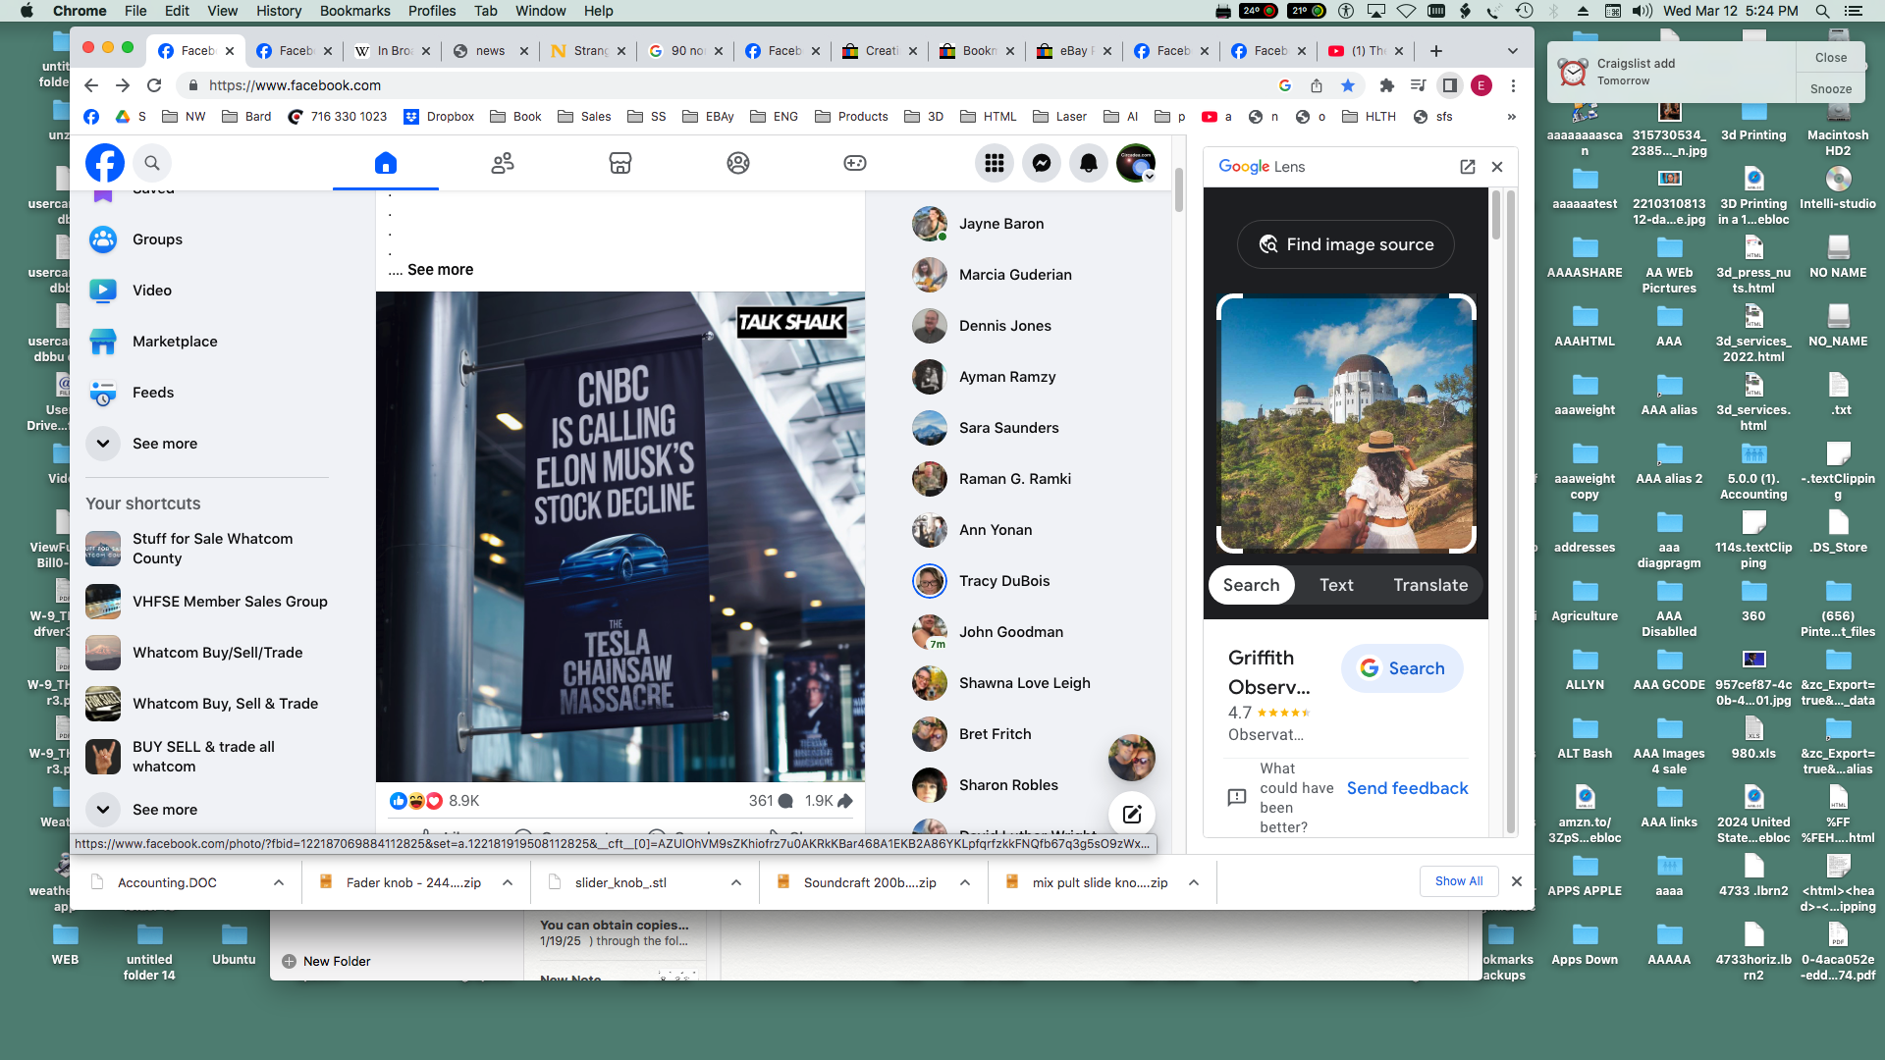Open Facebook Messenger icon

[x=1042, y=163]
